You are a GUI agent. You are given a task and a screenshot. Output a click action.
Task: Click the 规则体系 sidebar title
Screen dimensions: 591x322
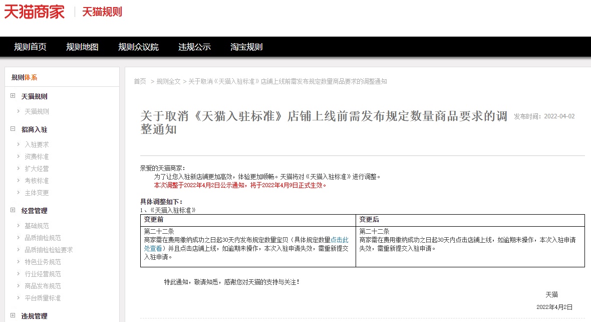(24, 77)
